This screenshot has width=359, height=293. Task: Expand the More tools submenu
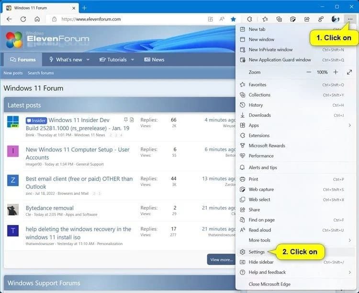click(296, 240)
